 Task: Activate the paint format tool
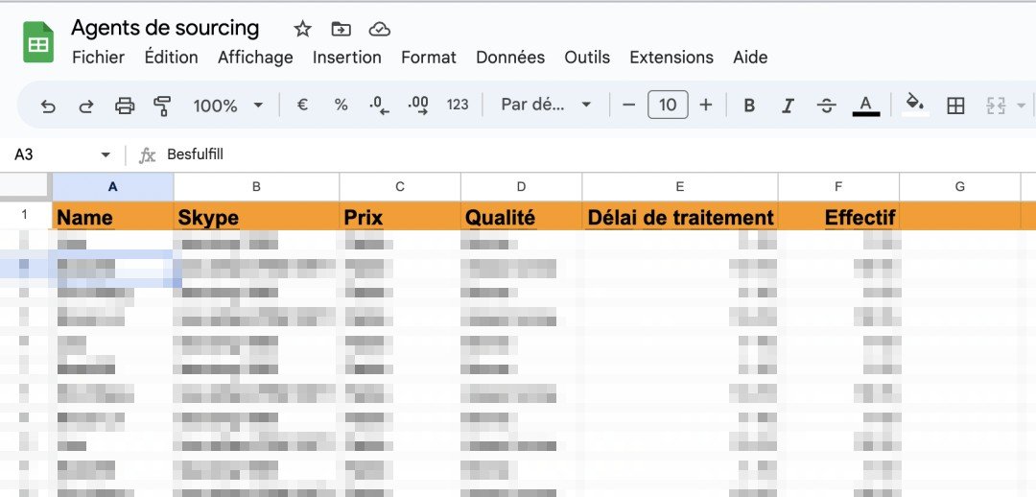tap(162, 106)
